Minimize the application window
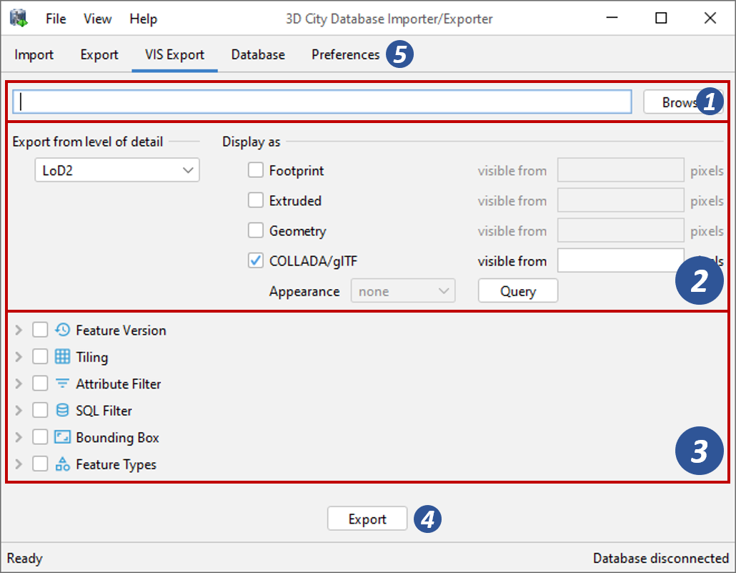The width and height of the screenshot is (736, 573). pyautogui.click(x=612, y=18)
